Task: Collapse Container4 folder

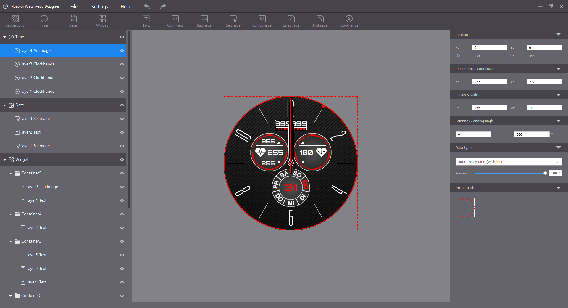Action: (x=11, y=214)
